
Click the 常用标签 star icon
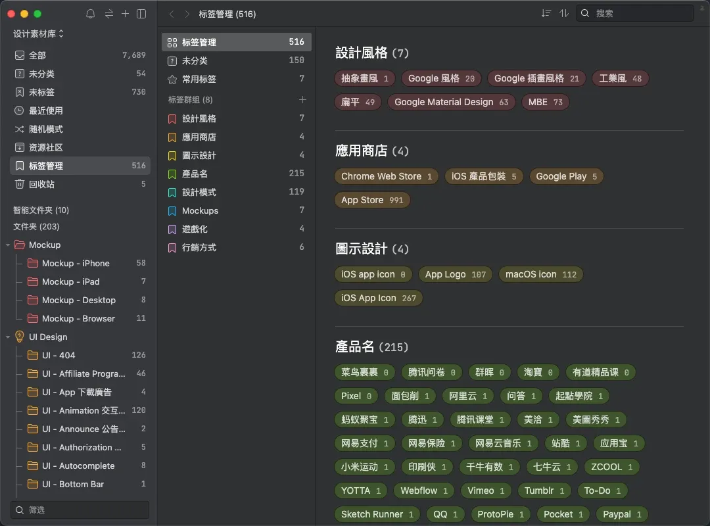[172, 80]
